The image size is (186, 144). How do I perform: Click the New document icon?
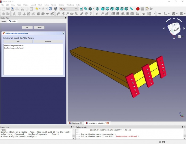click(3, 9)
